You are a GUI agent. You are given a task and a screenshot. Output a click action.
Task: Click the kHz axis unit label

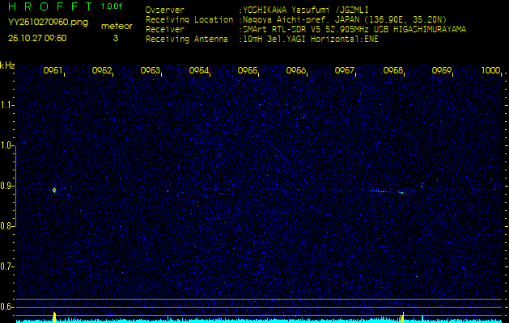[x=7, y=65]
